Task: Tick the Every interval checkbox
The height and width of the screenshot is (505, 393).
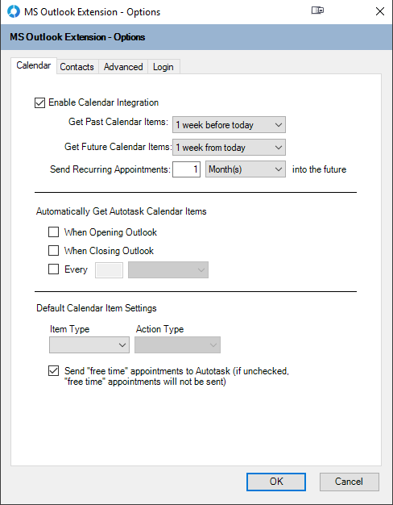Action: point(53,269)
